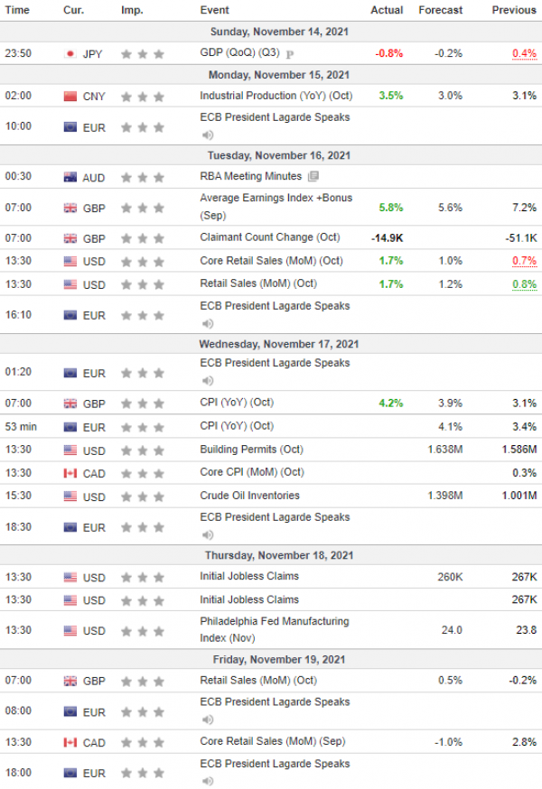Click the Japan flag icon beside JPY
Image resolution: width=542 pixels, height=789 pixels.
pyautogui.click(x=70, y=54)
